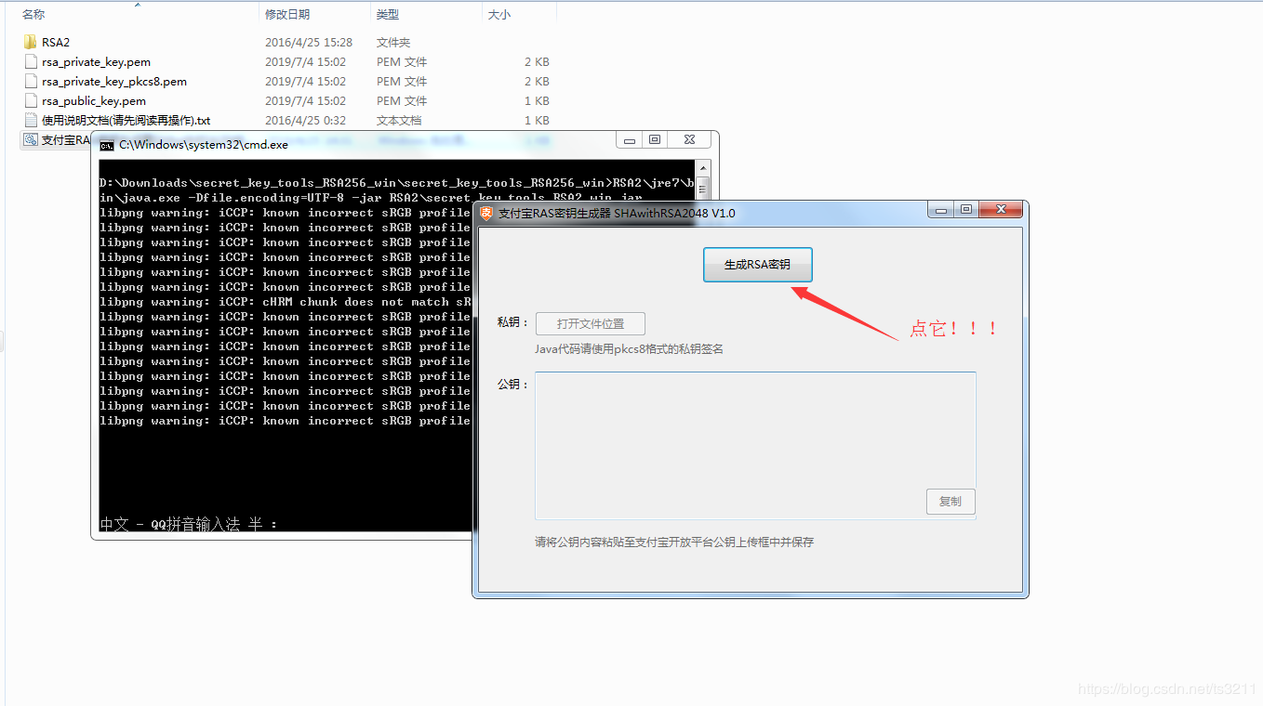Select the rsa_private_key_pkcs8.pem file icon

point(31,81)
